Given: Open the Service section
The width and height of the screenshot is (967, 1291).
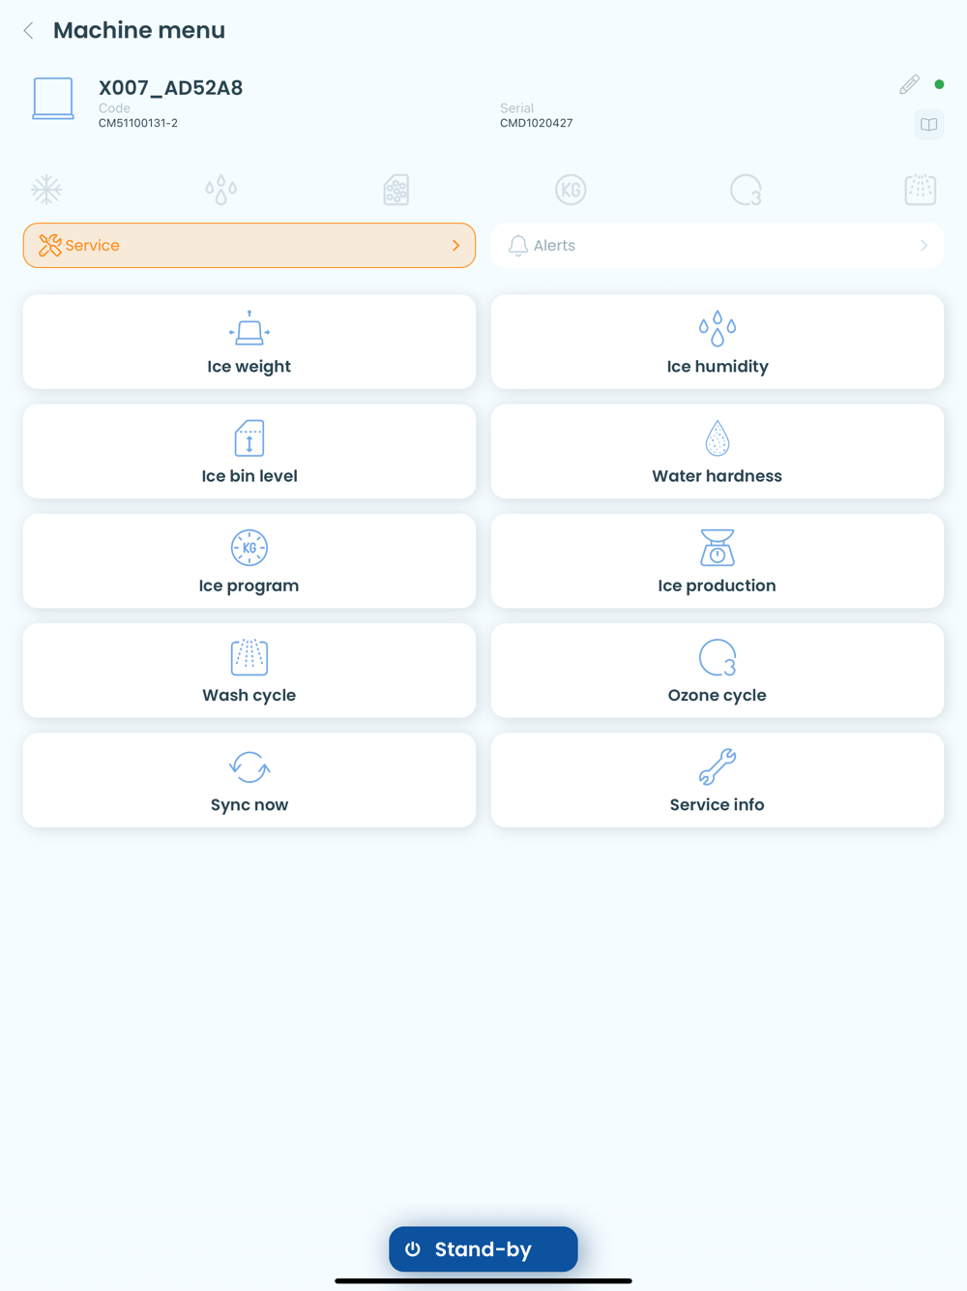Looking at the screenshot, I should pyautogui.click(x=249, y=246).
